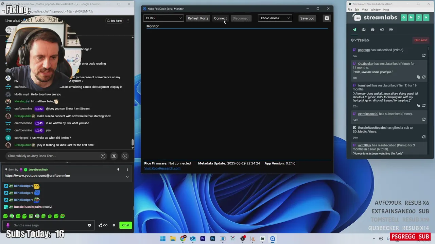Click the Refresh Ports button
The image size is (435, 244).
(x=198, y=18)
